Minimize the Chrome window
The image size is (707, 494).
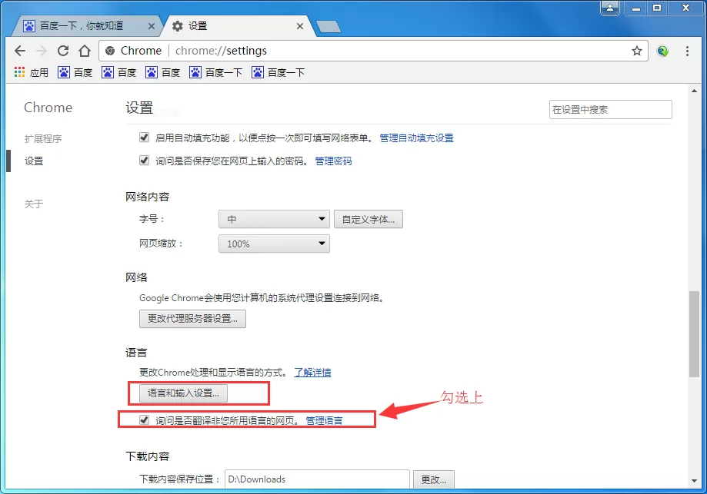point(636,8)
